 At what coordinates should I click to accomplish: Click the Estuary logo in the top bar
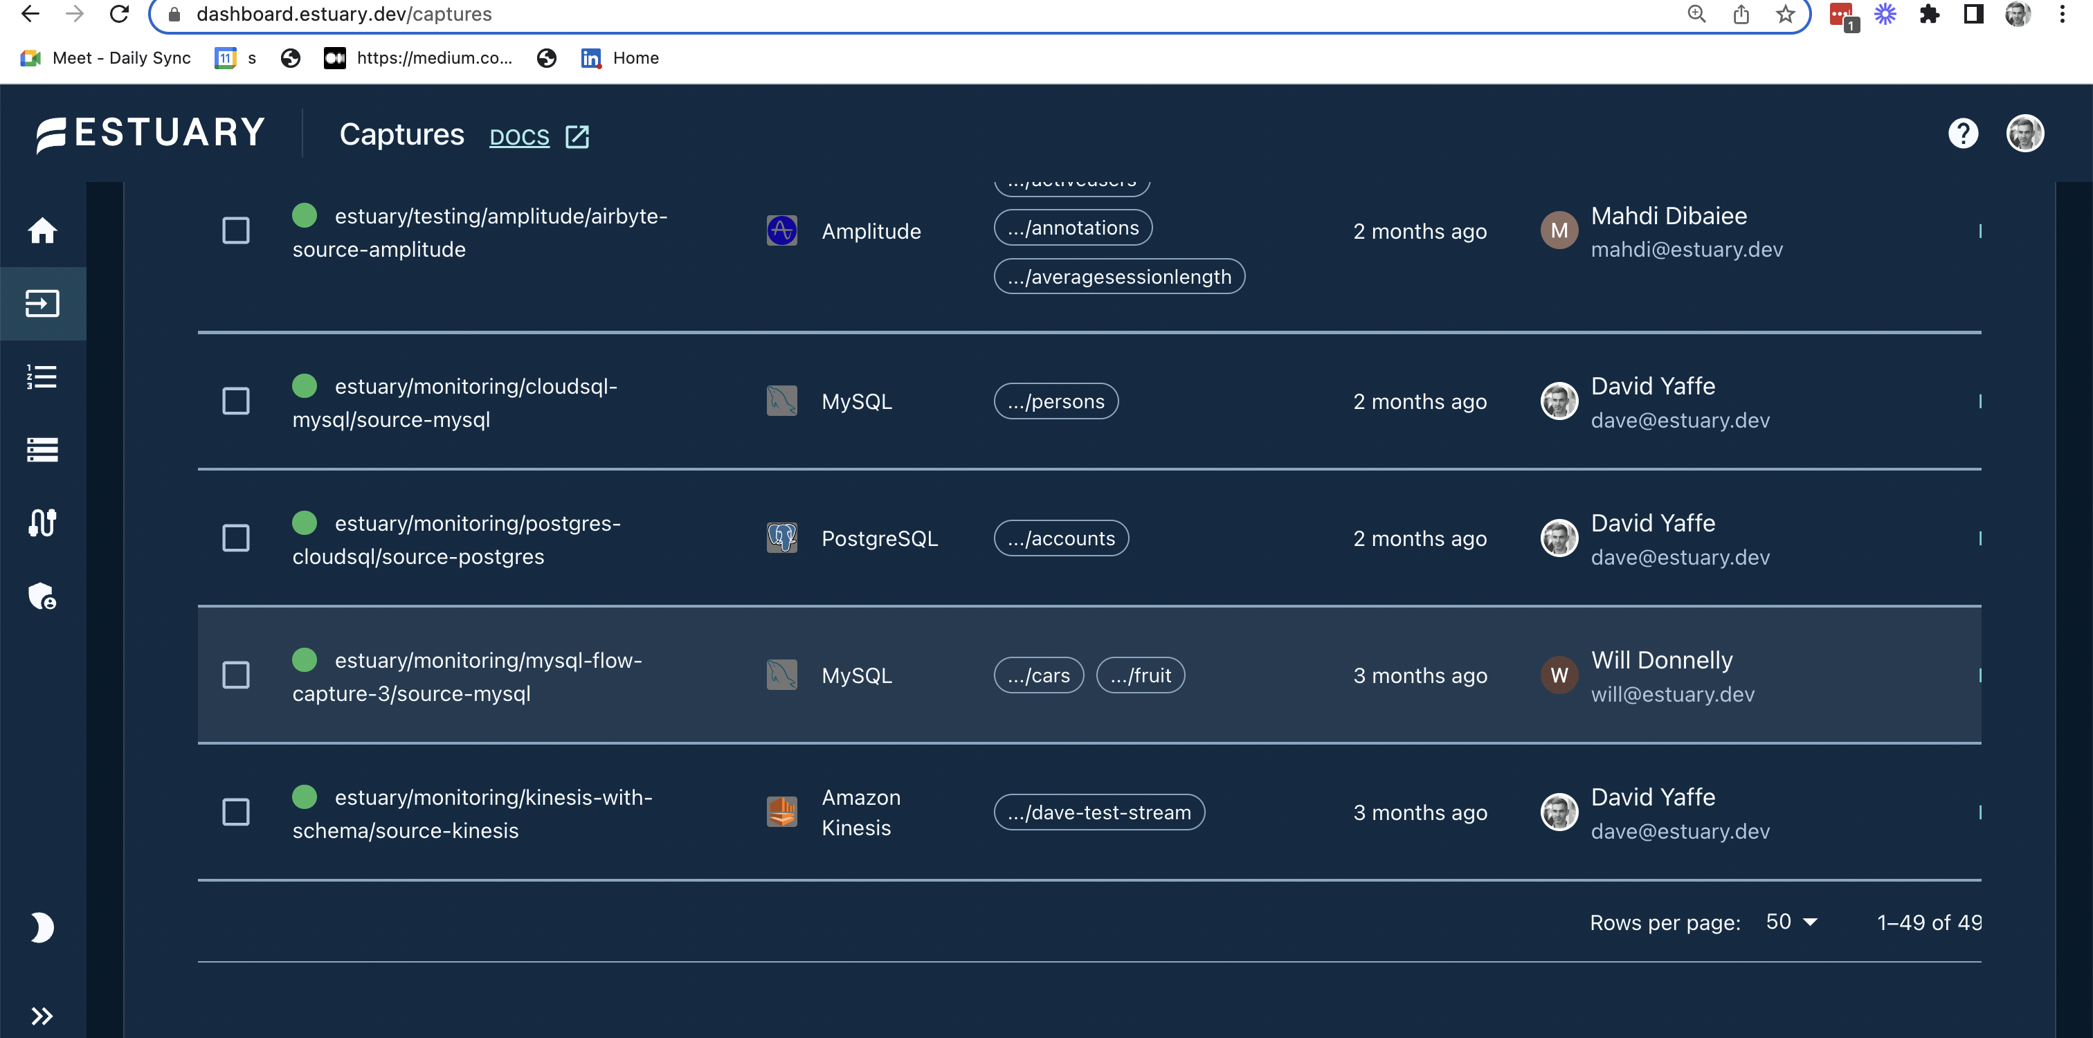pyautogui.click(x=150, y=133)
